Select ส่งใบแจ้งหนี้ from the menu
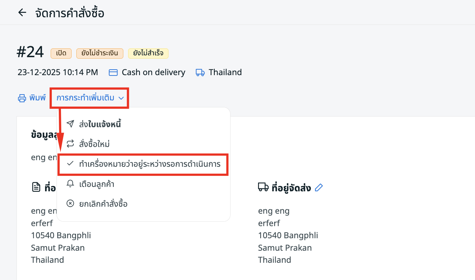Viewport: 475px width, 280px height. click(100, 124)
